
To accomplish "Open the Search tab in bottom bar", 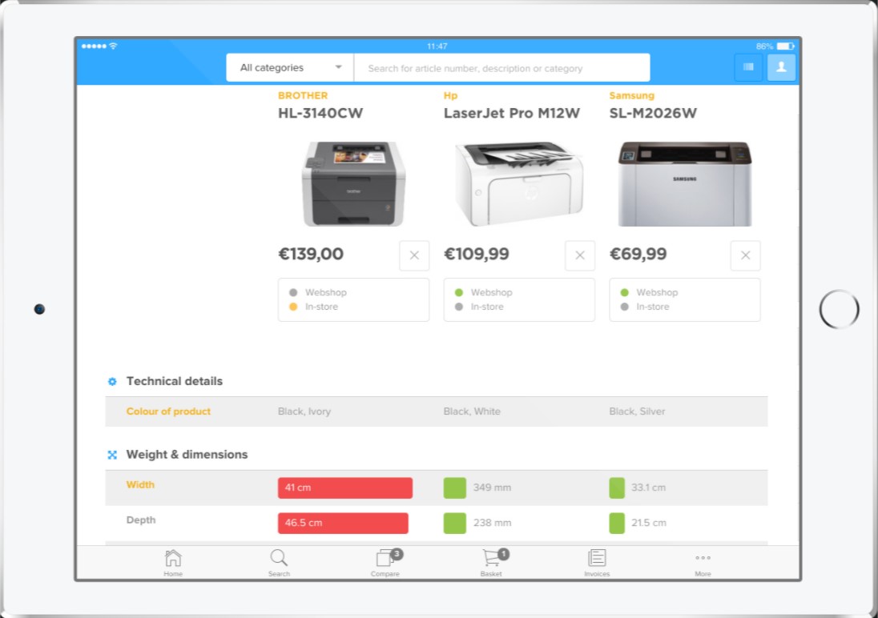I will tap(279, 563).
